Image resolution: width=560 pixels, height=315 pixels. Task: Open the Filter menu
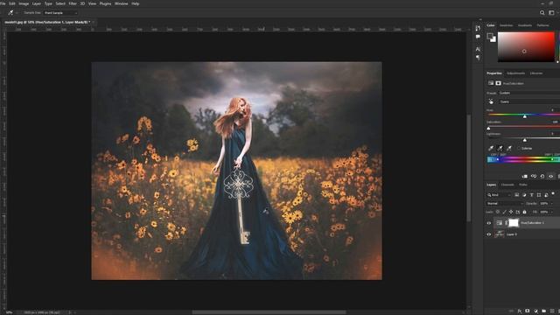73,3
